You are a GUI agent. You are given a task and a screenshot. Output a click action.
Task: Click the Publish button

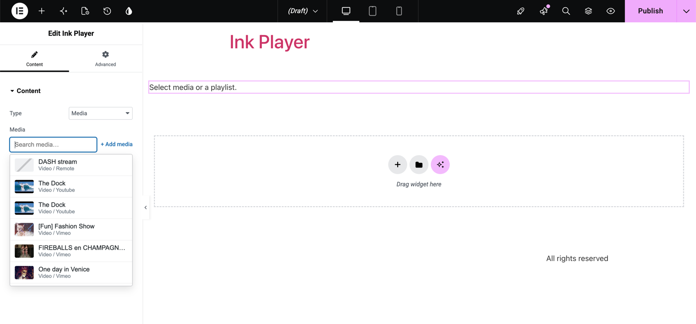click(x=651, y=11)
